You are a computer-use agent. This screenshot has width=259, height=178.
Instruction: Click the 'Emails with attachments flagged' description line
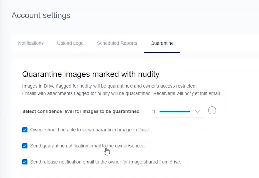121,93
